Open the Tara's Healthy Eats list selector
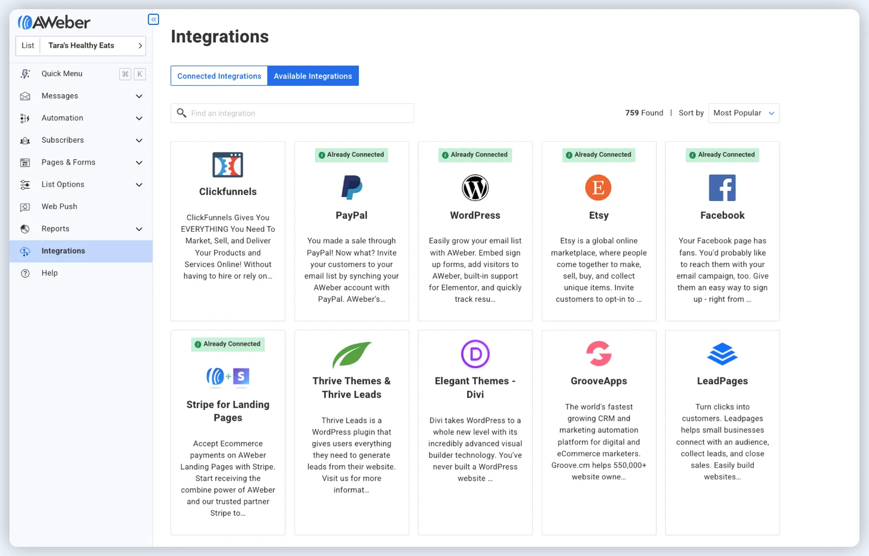 81,46
